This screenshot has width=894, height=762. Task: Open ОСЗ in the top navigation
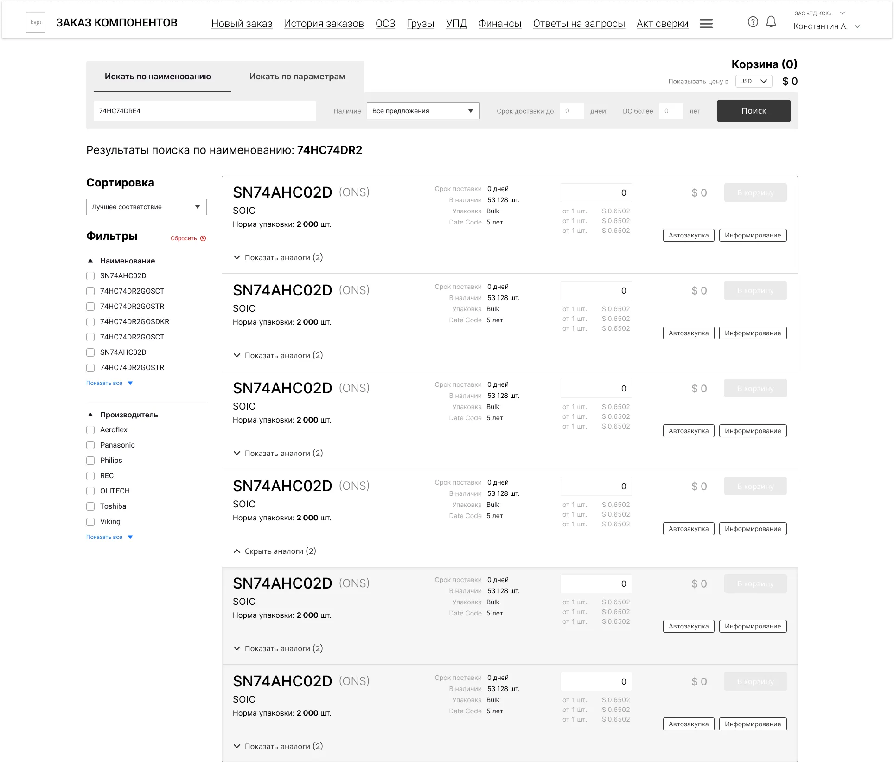(385, 24)
